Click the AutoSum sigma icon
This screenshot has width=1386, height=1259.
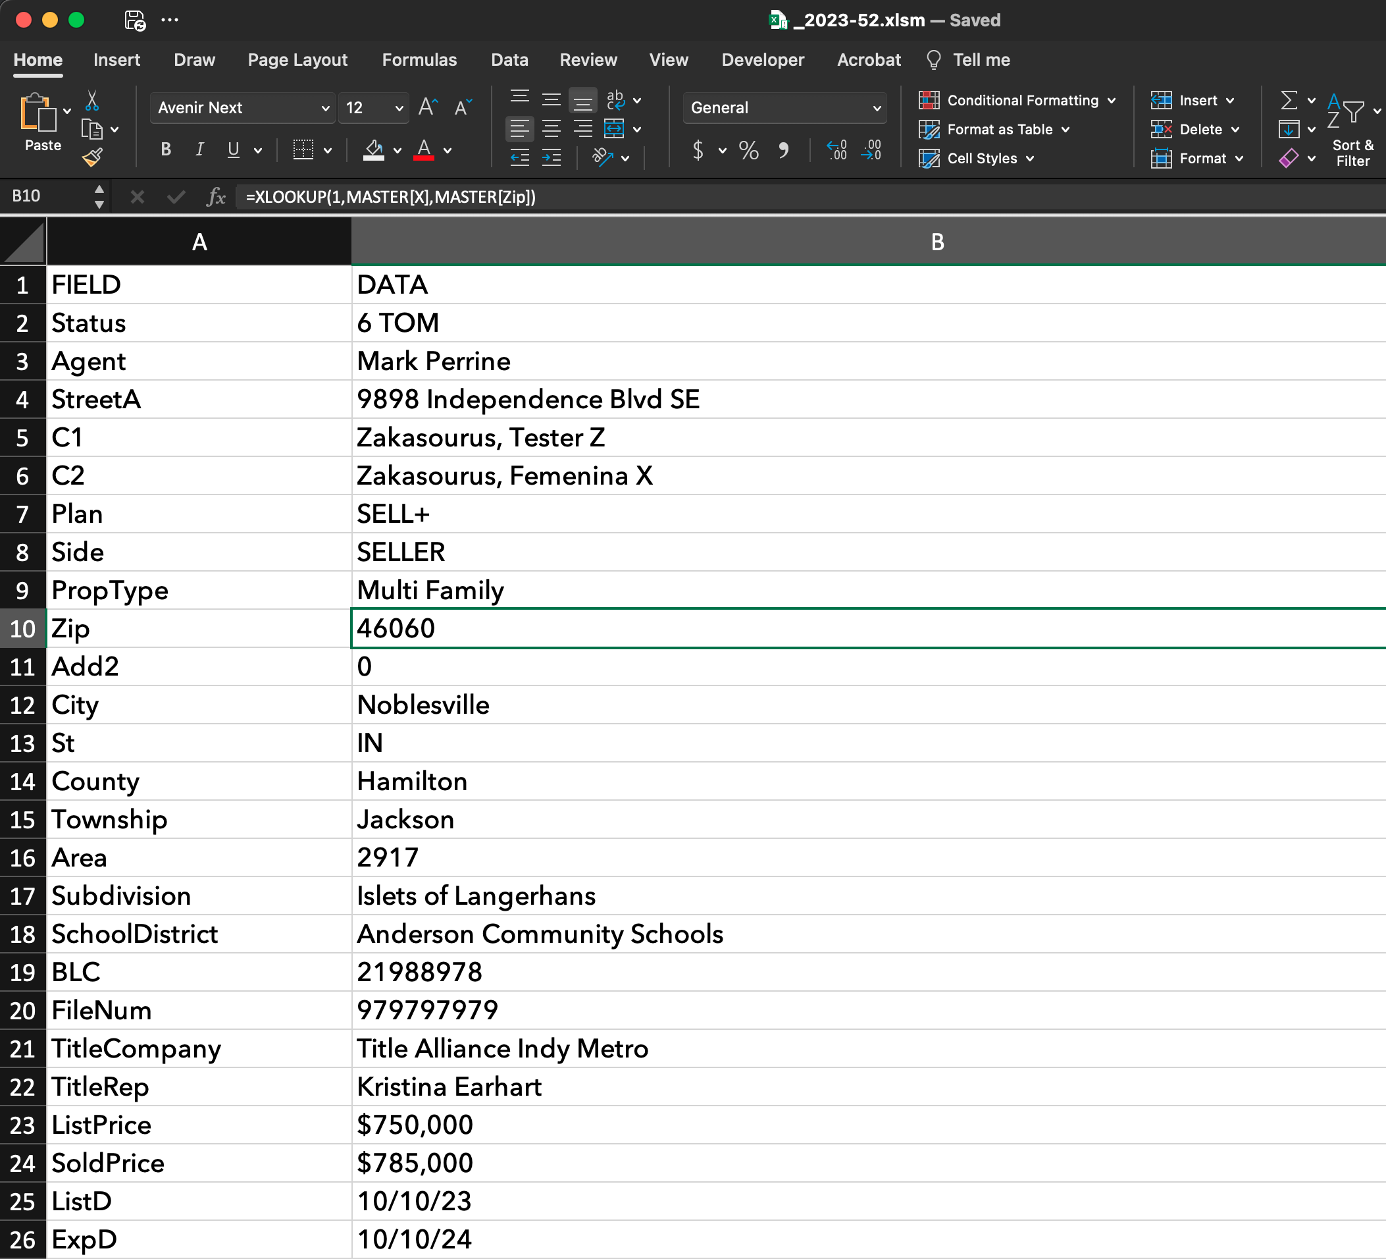pos(1289,101)
